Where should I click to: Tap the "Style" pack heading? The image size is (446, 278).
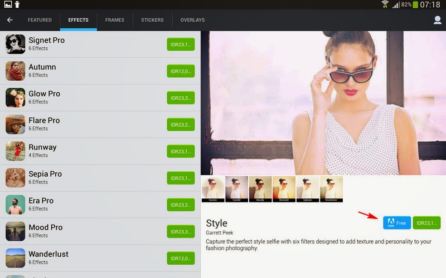coord(216,224)
